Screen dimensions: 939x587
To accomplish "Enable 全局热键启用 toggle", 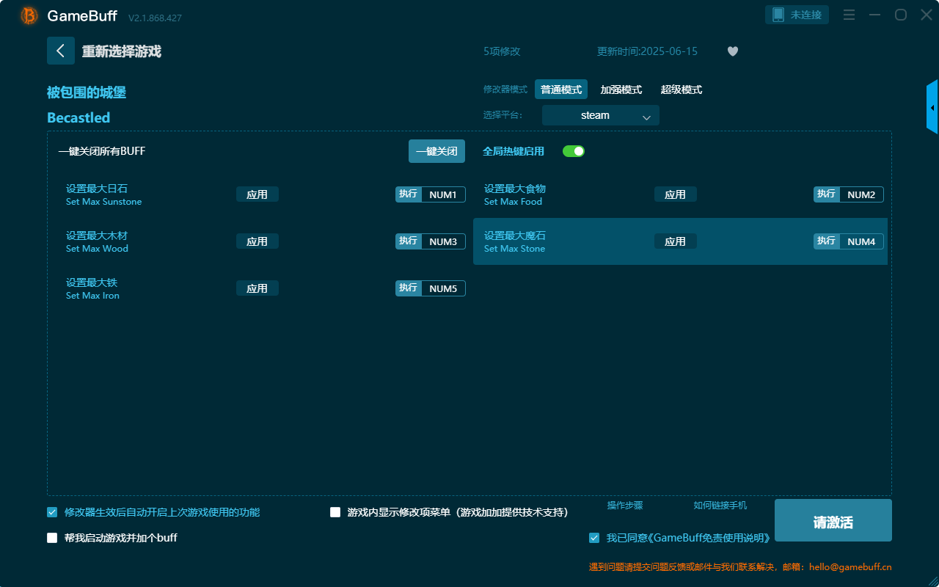I will pyautogui.click(x=573, y=151).
